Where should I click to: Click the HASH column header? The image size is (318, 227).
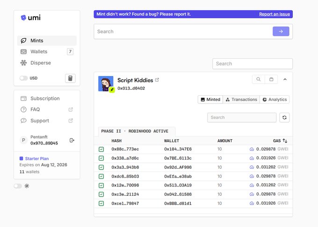116,141
